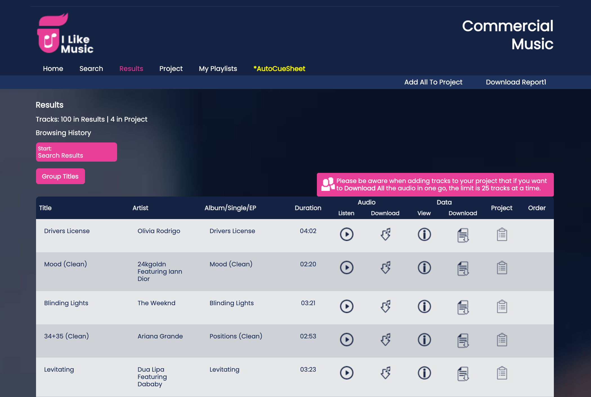This screenshot has height=397, width=591.
Task: Play Mood (Clean) preview
Action: click(346, 267)
